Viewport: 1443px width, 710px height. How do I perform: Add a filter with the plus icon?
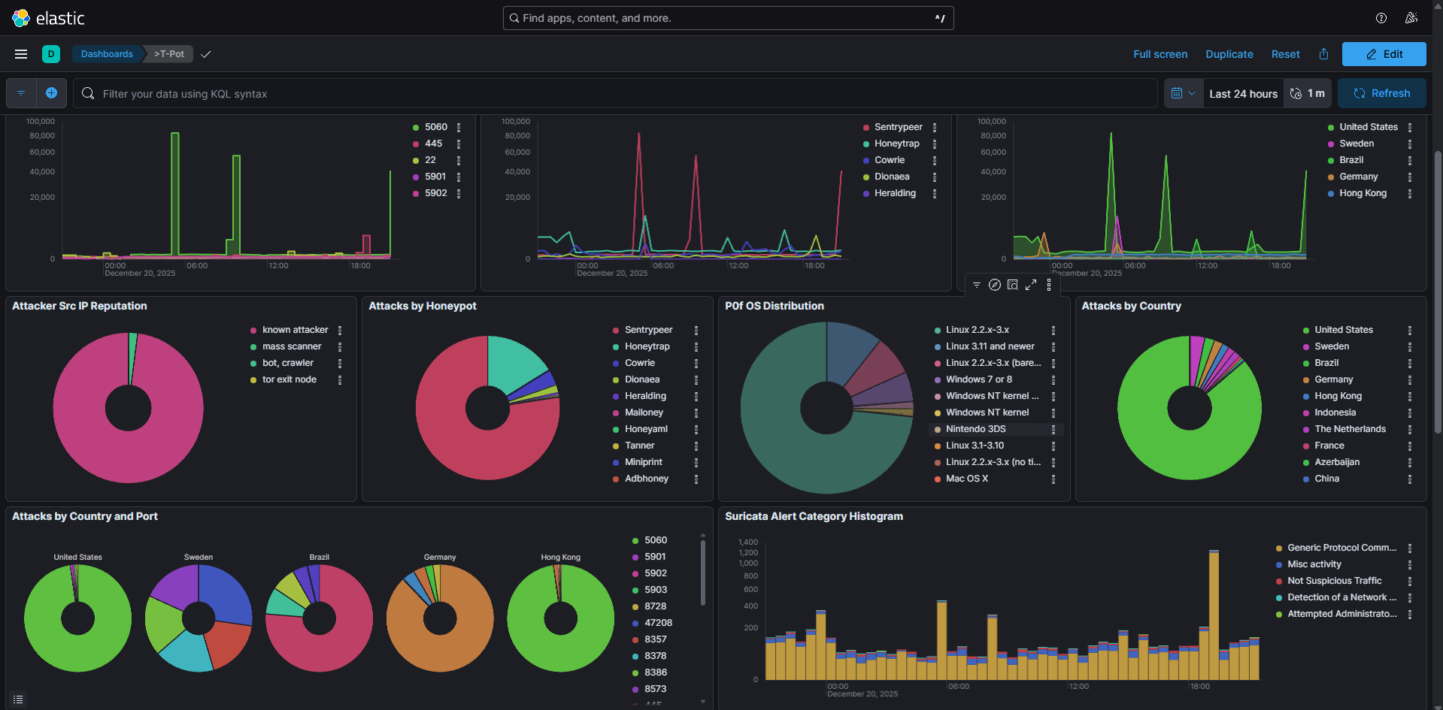click(51, 93)
